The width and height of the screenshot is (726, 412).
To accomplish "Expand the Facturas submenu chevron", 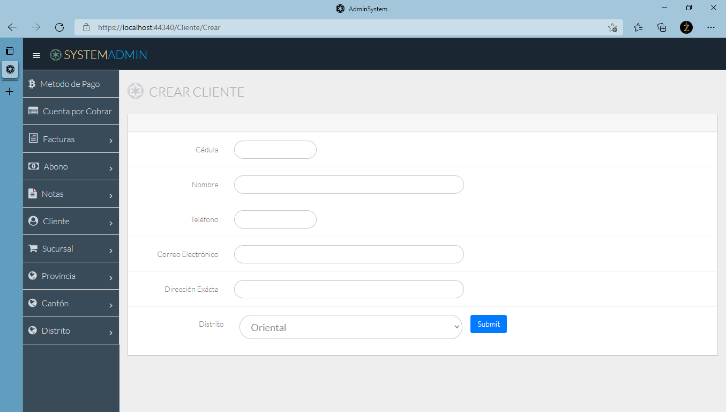I will (111, 141).
